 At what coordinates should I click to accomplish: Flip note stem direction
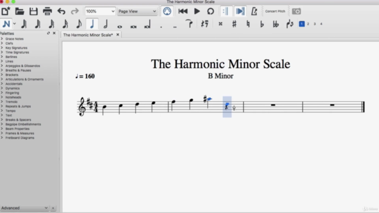pyautogui.click(x=290, y=24)
